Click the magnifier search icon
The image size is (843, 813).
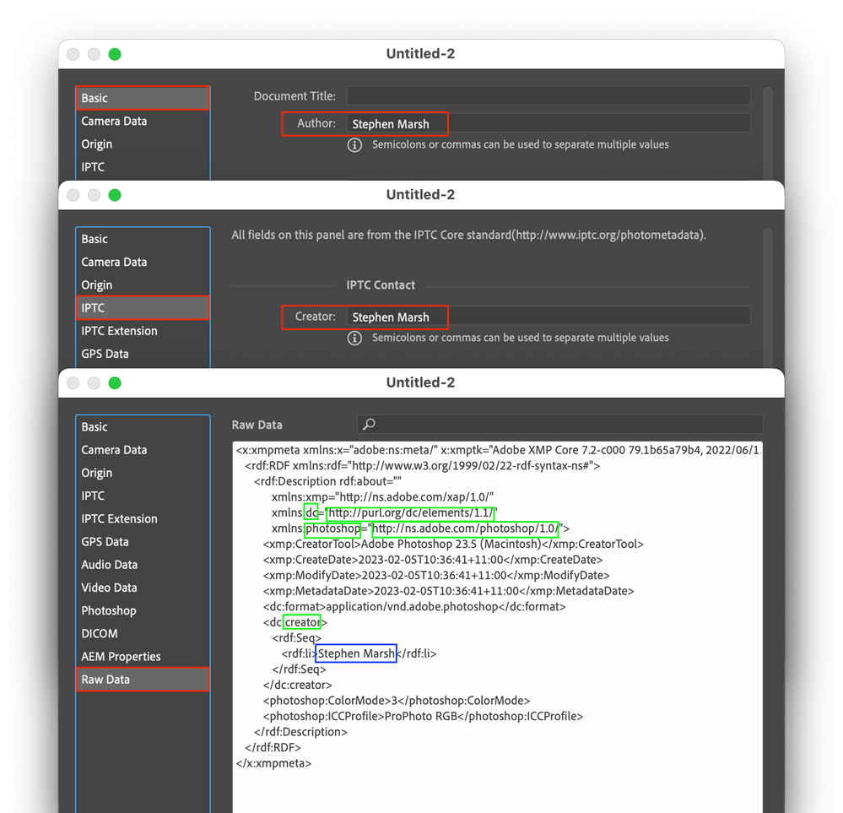click(x=369, y=425)
